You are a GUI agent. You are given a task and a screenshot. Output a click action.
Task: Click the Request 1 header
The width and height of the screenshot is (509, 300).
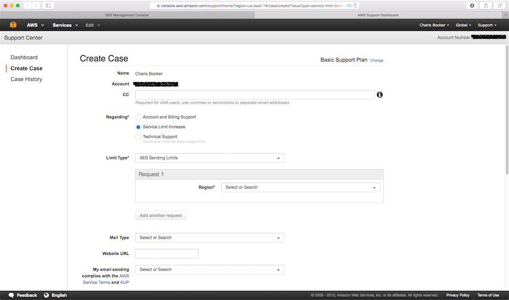coord(259,174)
